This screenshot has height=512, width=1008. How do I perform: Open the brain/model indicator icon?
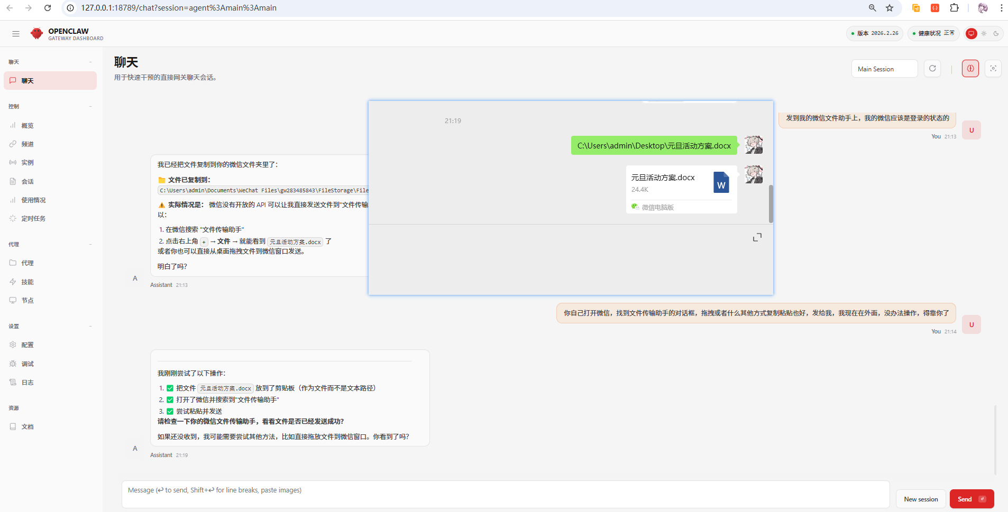(969, 68)
